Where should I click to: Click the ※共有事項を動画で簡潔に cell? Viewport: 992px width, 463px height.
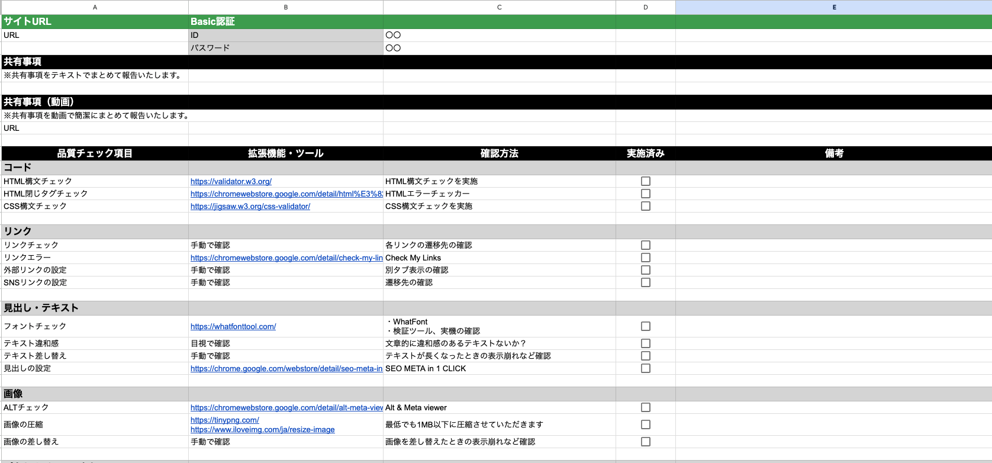tap(95, 115)
